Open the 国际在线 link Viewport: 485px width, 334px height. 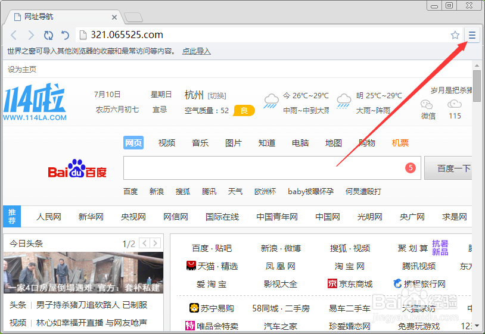[x=222, y=217]
